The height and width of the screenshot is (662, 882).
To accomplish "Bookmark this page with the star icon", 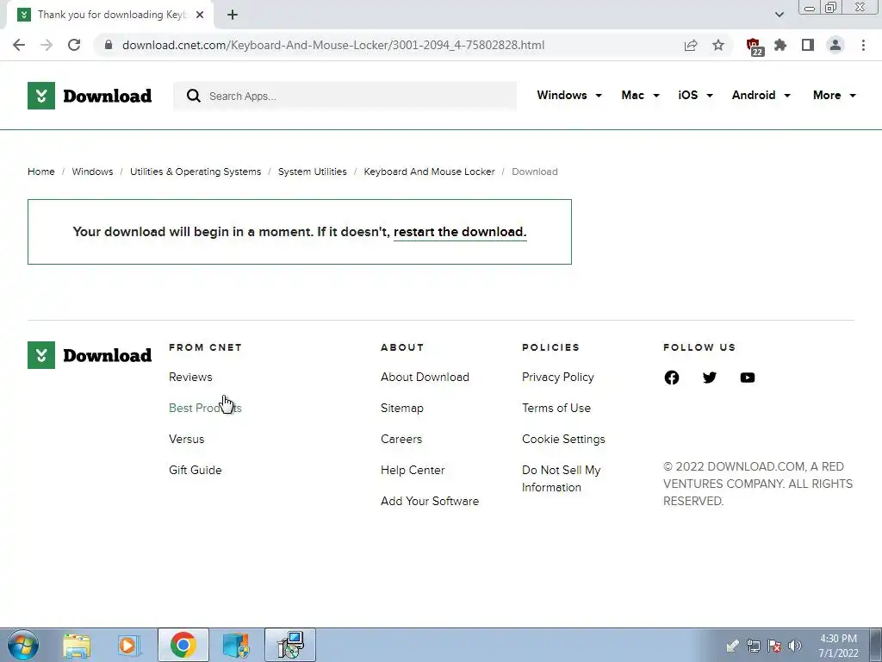I will tap(718, 45).
